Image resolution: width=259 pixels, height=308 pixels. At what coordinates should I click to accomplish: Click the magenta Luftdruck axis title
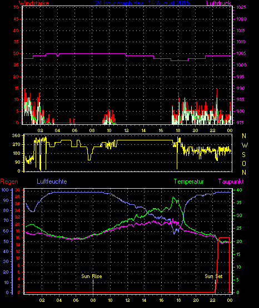218,3
